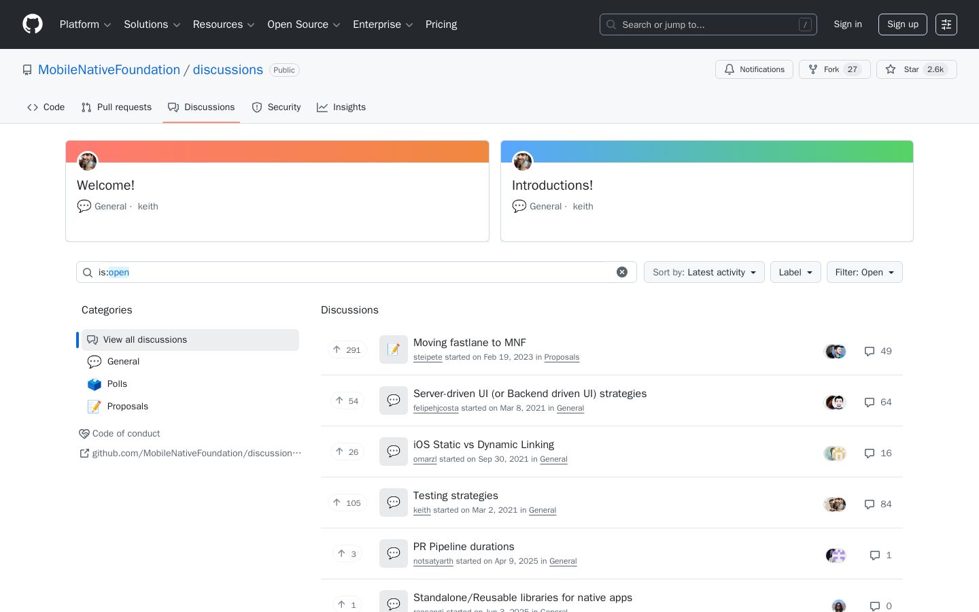Switch to the Insights tab
This screenshot has height=612, width=979.
coord(341,107)
